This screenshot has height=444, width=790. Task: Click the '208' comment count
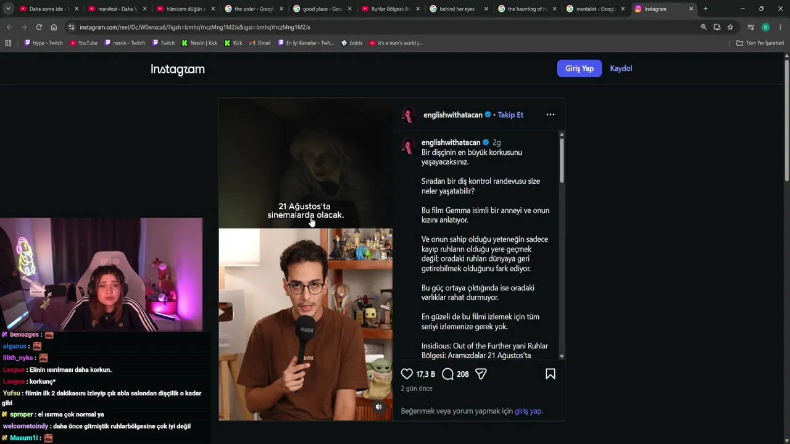tap(462, 374)
